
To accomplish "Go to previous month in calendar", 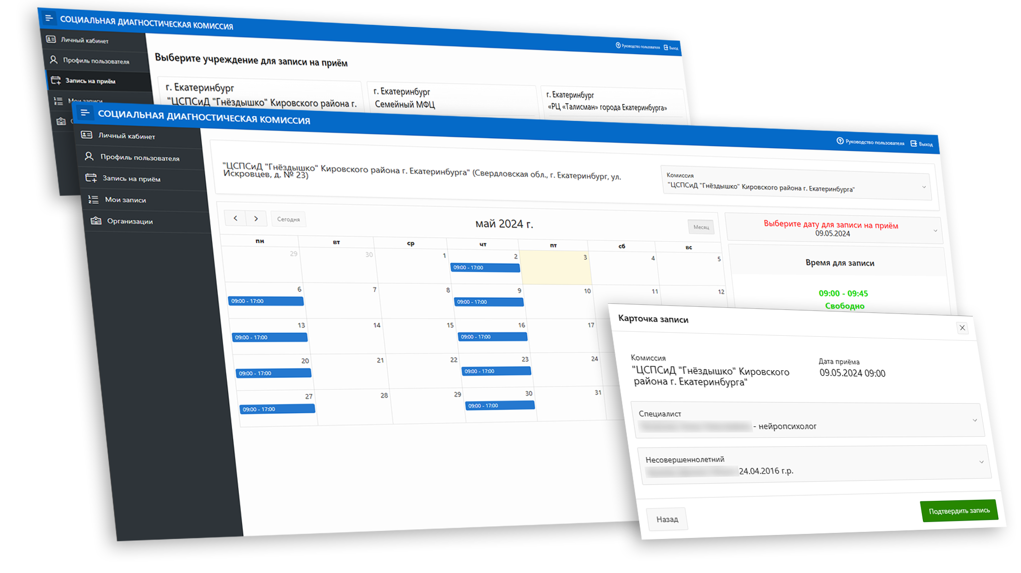I will click(x=235, y=218).
